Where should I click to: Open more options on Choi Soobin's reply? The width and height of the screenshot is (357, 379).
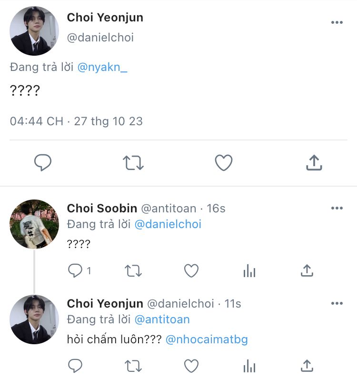pos(337,208)
